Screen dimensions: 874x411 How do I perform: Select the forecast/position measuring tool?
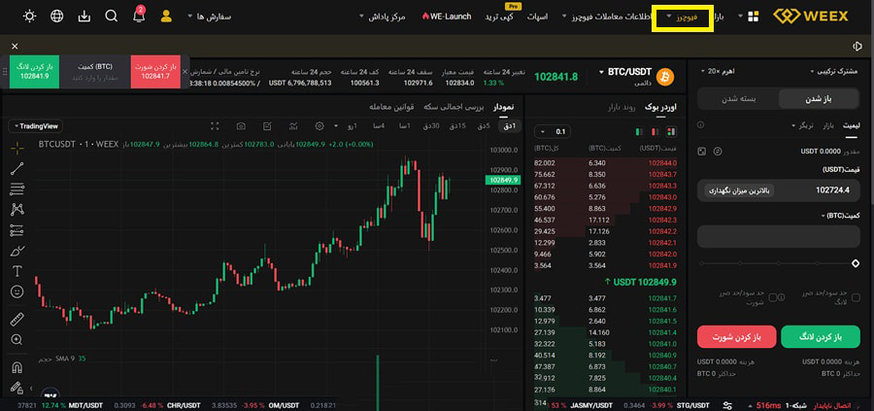tap(17, 229)
